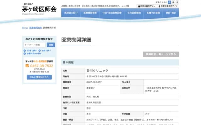
Task: Click 検索結果一覧ページに戻る button
Action: click(161, 54)
